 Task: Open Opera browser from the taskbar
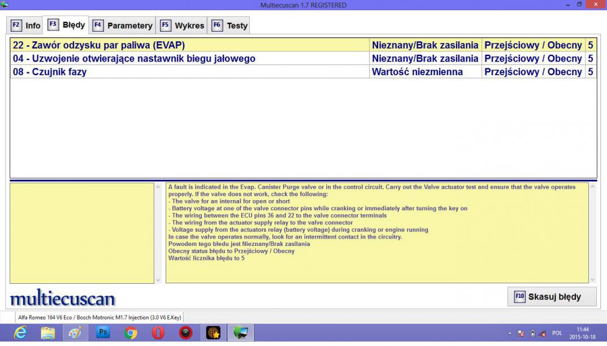[x=159, y=334]
